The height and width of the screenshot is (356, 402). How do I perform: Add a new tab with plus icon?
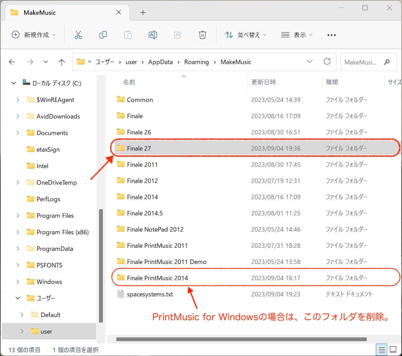(143, 12)
